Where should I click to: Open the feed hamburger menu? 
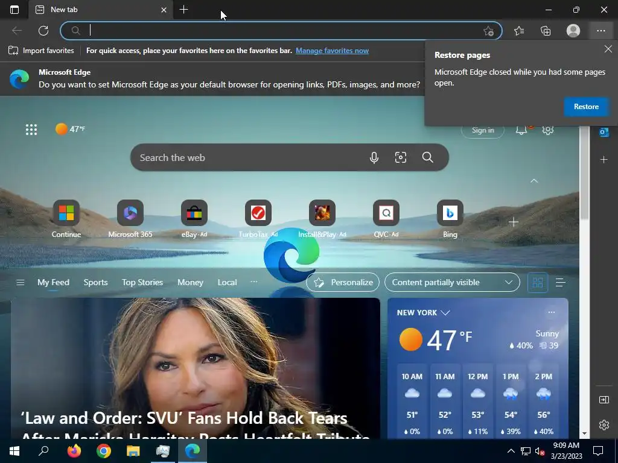click(21, 282)
